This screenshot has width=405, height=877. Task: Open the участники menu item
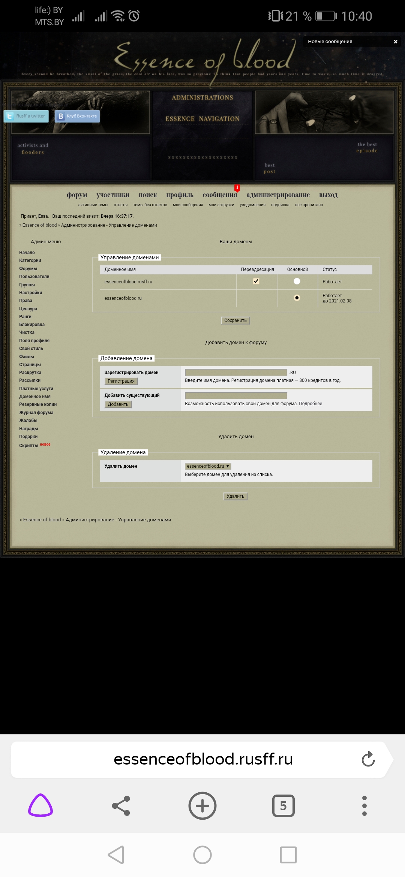[x=113, y=195]
